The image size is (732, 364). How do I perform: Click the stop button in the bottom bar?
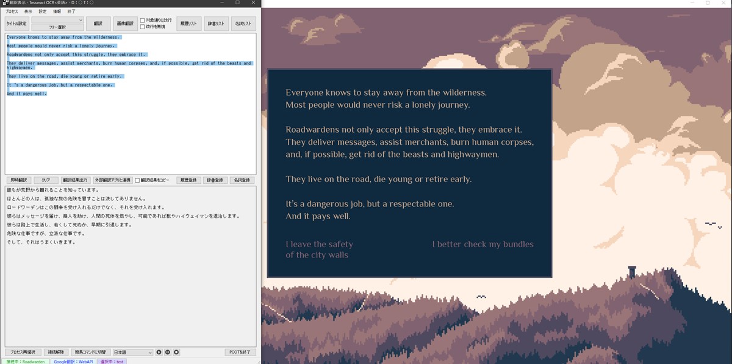click(x=176, y=352)
